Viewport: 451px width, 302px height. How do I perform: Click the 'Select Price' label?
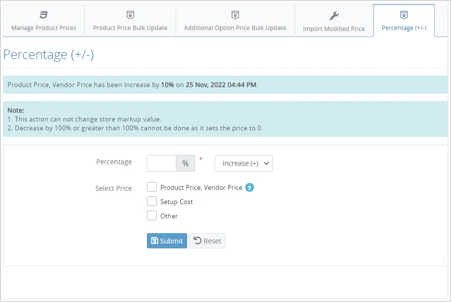pos(113,188)
